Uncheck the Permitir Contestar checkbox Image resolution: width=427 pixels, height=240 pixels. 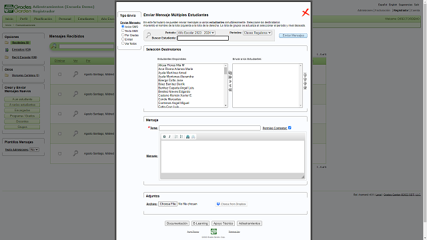[290, 127]
